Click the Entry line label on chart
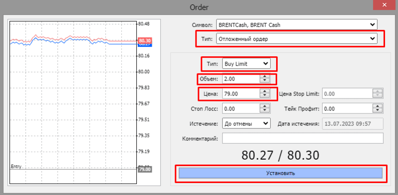Viewport: 398px width, 195px height. (x=16, y=167)
